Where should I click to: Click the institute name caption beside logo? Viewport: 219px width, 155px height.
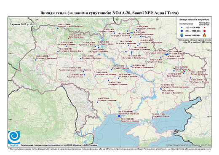[x=59, y=145]
